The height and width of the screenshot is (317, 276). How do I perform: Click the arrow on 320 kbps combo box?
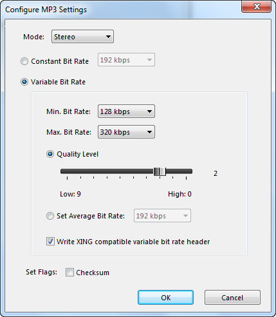coord(149,132)
